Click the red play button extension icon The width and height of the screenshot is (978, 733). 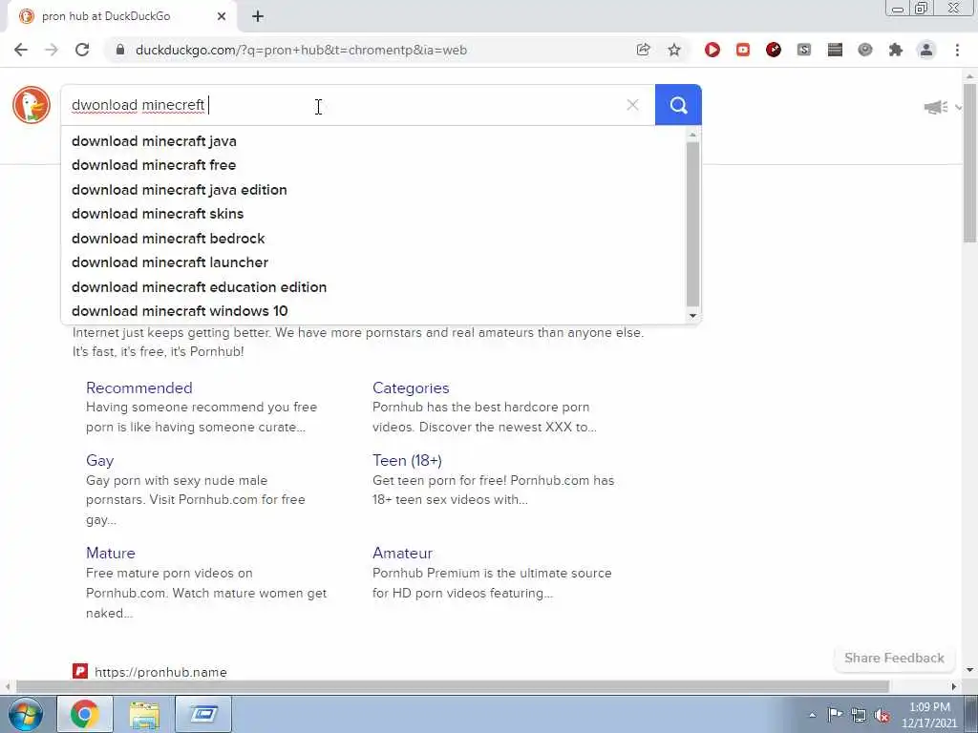[712, 50]
